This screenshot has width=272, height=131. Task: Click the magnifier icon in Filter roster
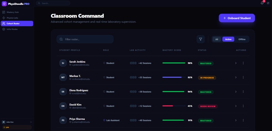point(61,39)
